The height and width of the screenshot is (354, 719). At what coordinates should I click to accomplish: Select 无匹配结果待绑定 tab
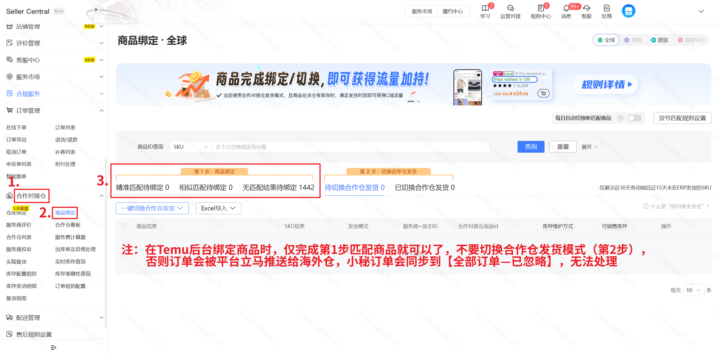click(278, 188)
